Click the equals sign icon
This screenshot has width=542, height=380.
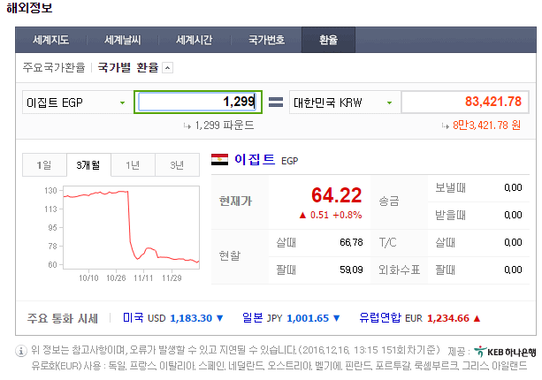pos(276,103)
